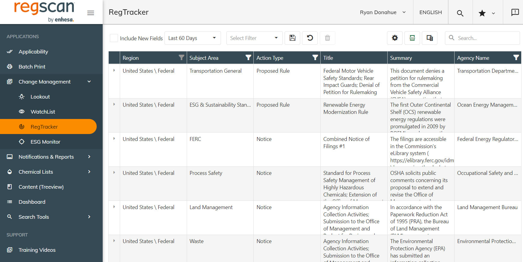Open grid settings gear icon
Image resolution: width=523 pixels, height=262 pixels.
[395, 38]
